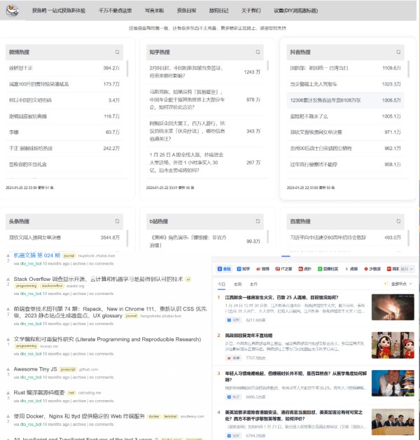Refresh the 微博热搜 panel
Viewport: 420px width, 440px height.
117,52
